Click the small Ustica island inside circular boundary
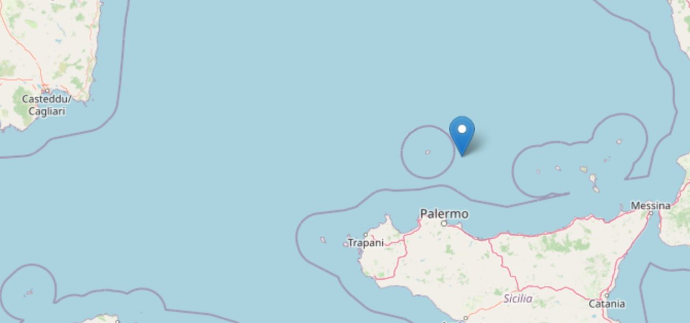This screenshot has width=690, height=323. coord(428,152)
